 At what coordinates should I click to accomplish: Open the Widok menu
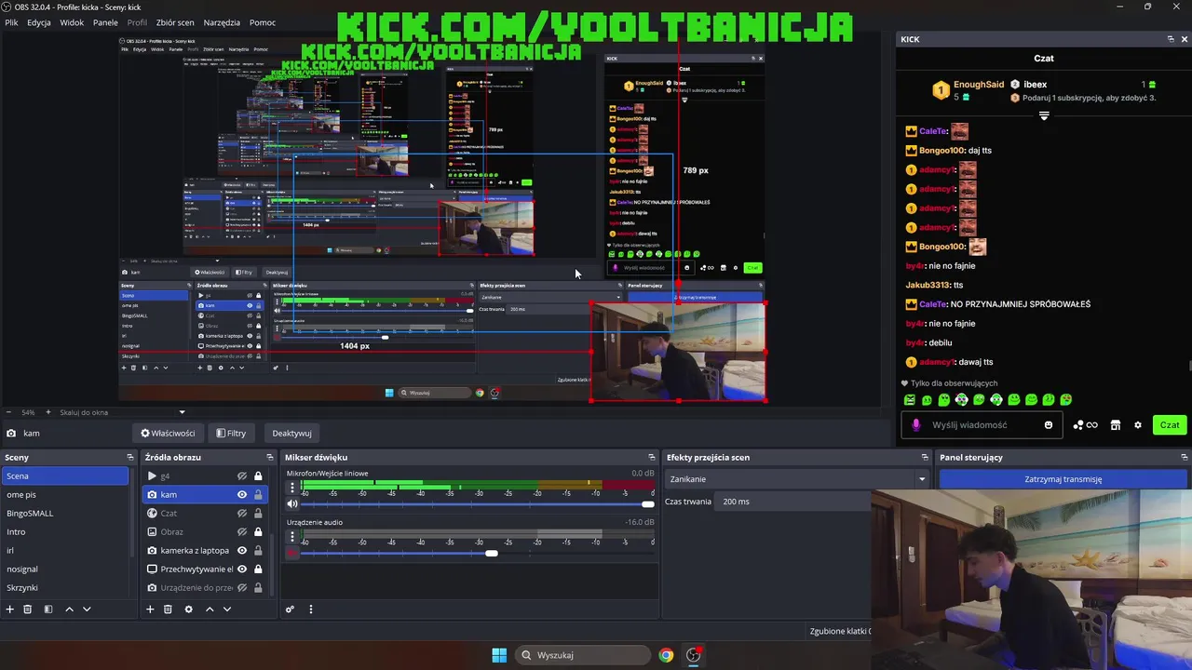tap(72, 22)
